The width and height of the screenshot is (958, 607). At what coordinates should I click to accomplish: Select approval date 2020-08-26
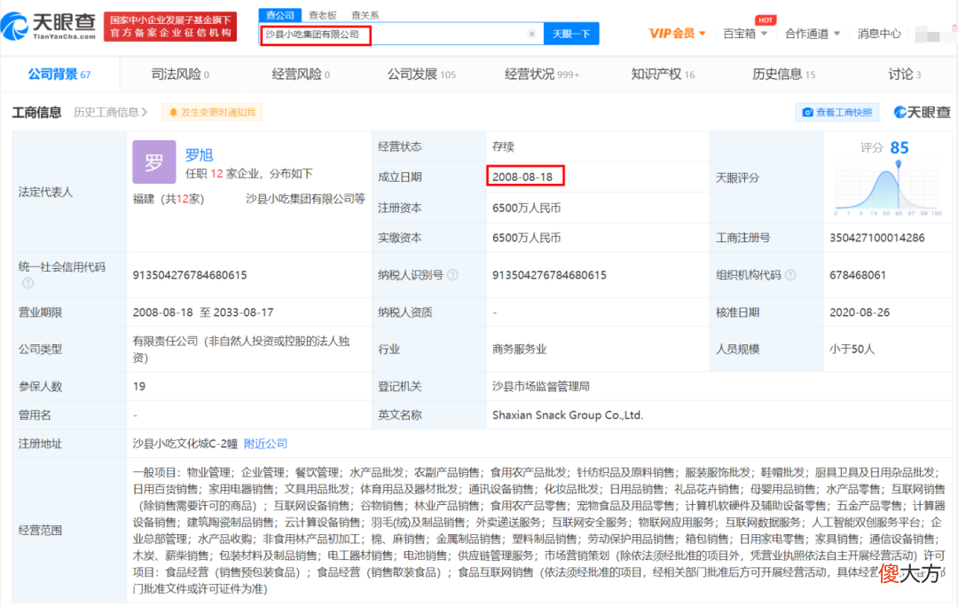pyautogui.click(x=859, y=312)
